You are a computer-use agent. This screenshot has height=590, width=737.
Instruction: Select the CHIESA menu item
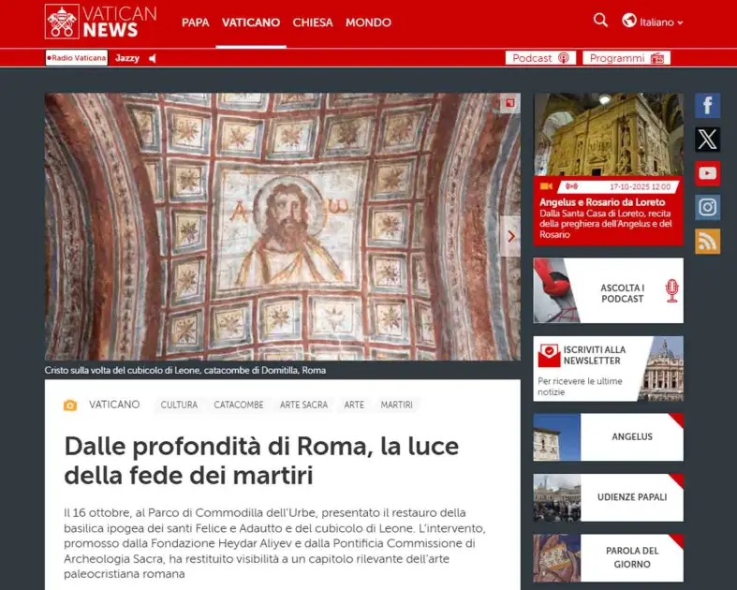pyautogui.click(x=312, y=22)
